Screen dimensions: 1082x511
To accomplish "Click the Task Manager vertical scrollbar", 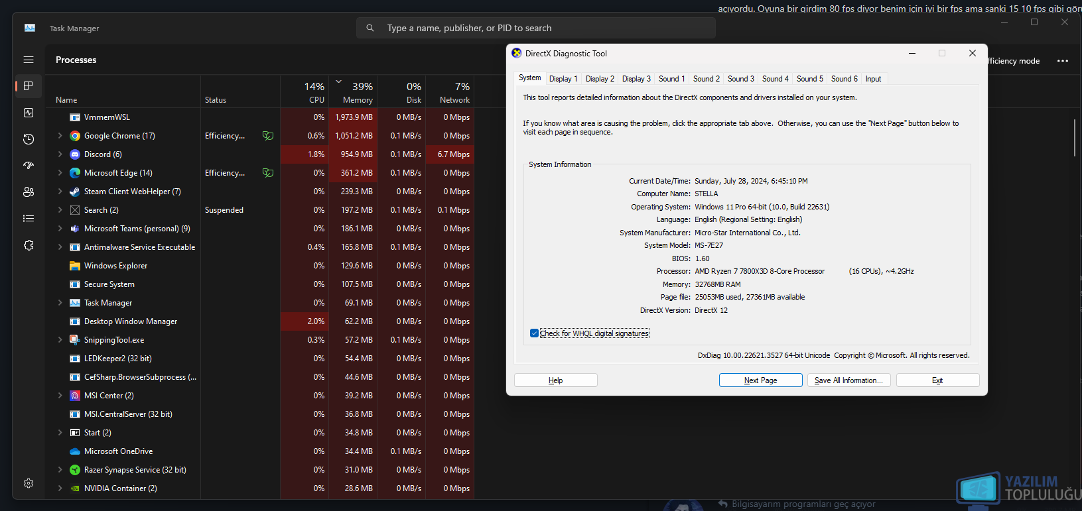I will [1074, 138].
